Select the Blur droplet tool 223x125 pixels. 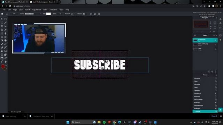pos(6,33)
